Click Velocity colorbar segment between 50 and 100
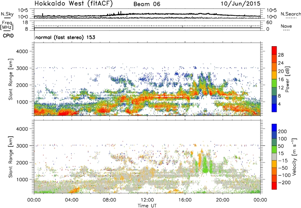 click(x=274, y=142)
